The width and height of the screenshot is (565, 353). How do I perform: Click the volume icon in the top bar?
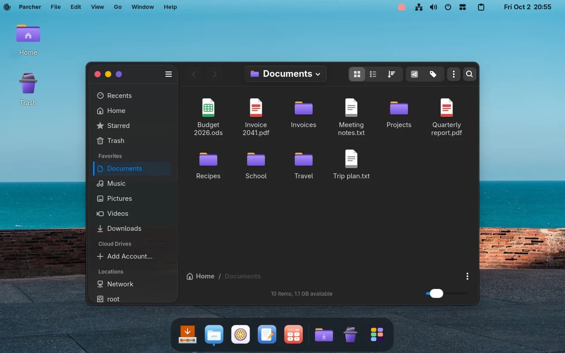pos(433,7)
